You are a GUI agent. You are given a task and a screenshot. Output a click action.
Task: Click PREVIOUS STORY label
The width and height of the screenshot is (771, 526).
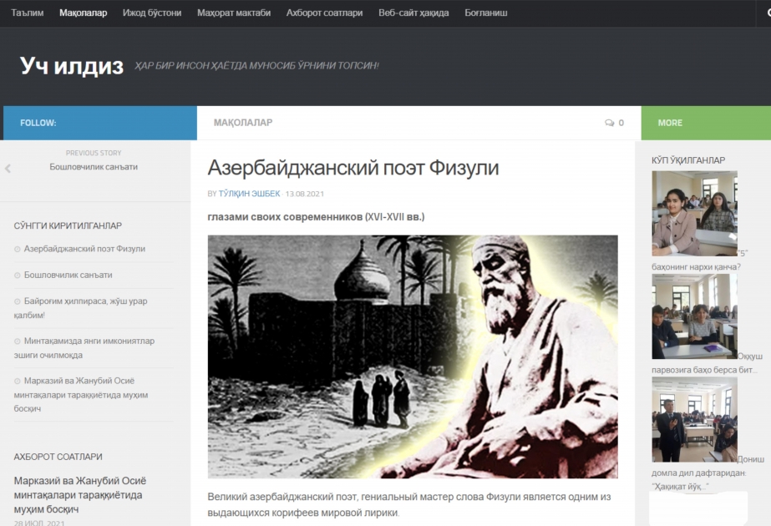(x=94, y=153)
